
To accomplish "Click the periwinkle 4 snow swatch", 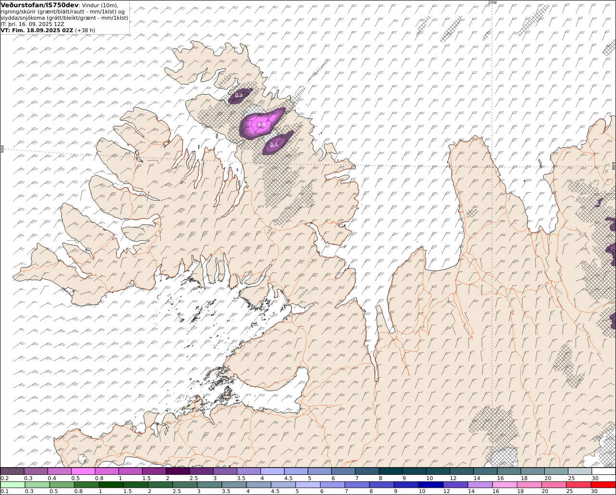I will [272, 471].
